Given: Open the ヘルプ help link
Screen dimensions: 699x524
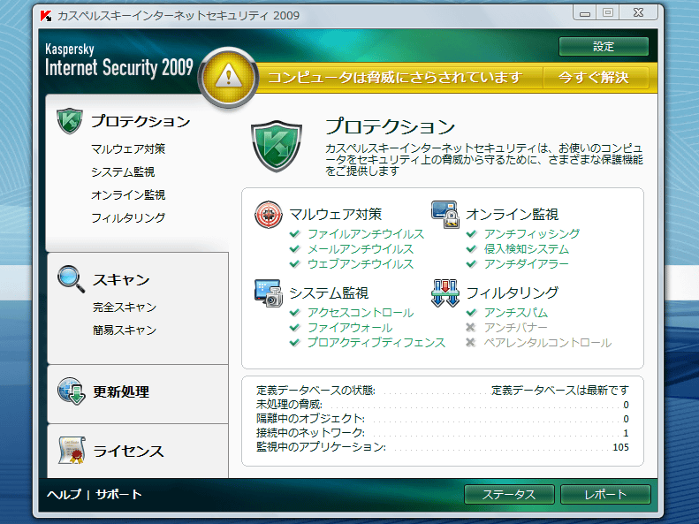Looking at the screenshot, I should coord(65,494).
